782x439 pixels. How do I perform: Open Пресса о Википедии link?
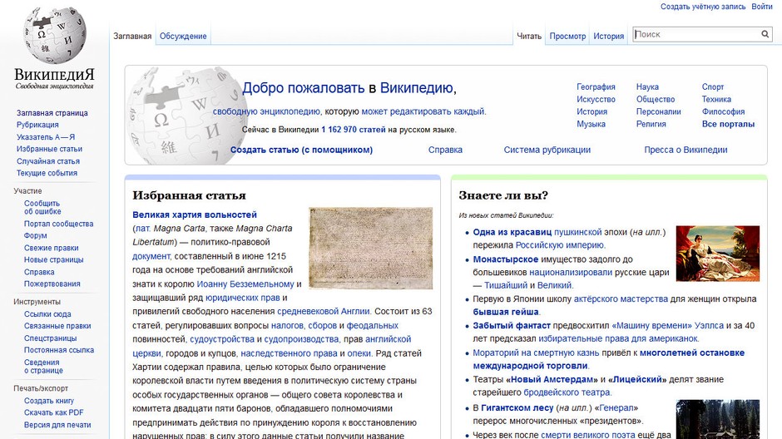685,150
